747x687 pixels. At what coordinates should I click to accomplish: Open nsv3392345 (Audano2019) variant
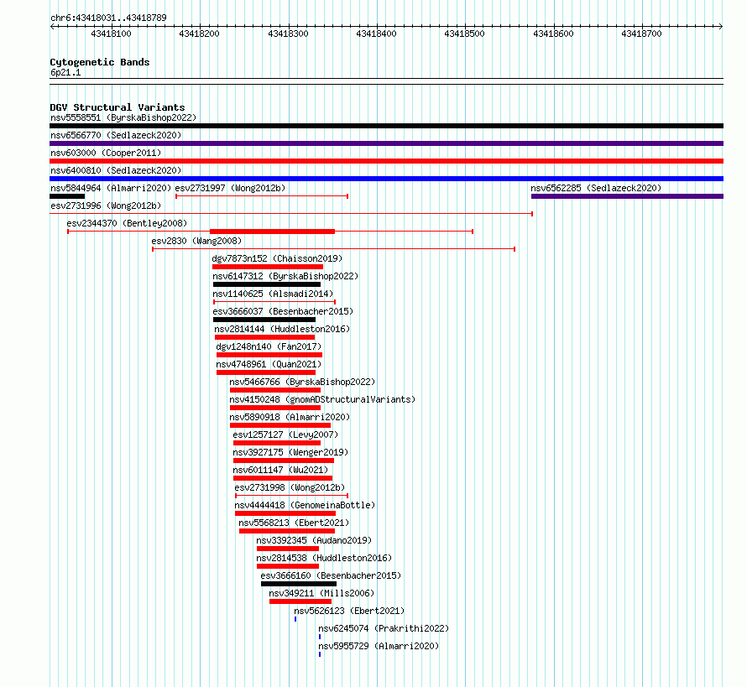[314, 540]
